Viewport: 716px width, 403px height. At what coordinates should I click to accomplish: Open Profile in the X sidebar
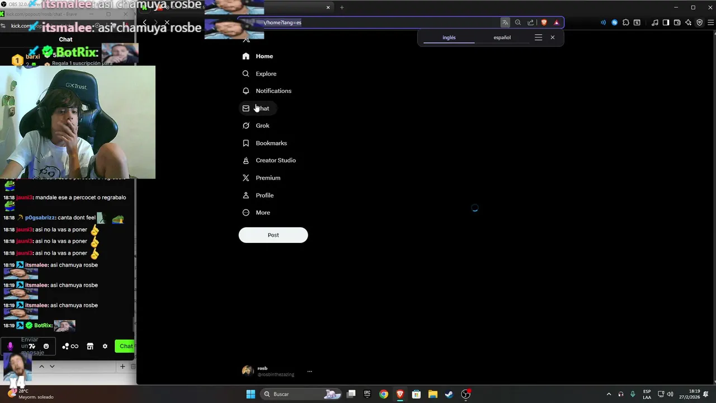[258, 195]
